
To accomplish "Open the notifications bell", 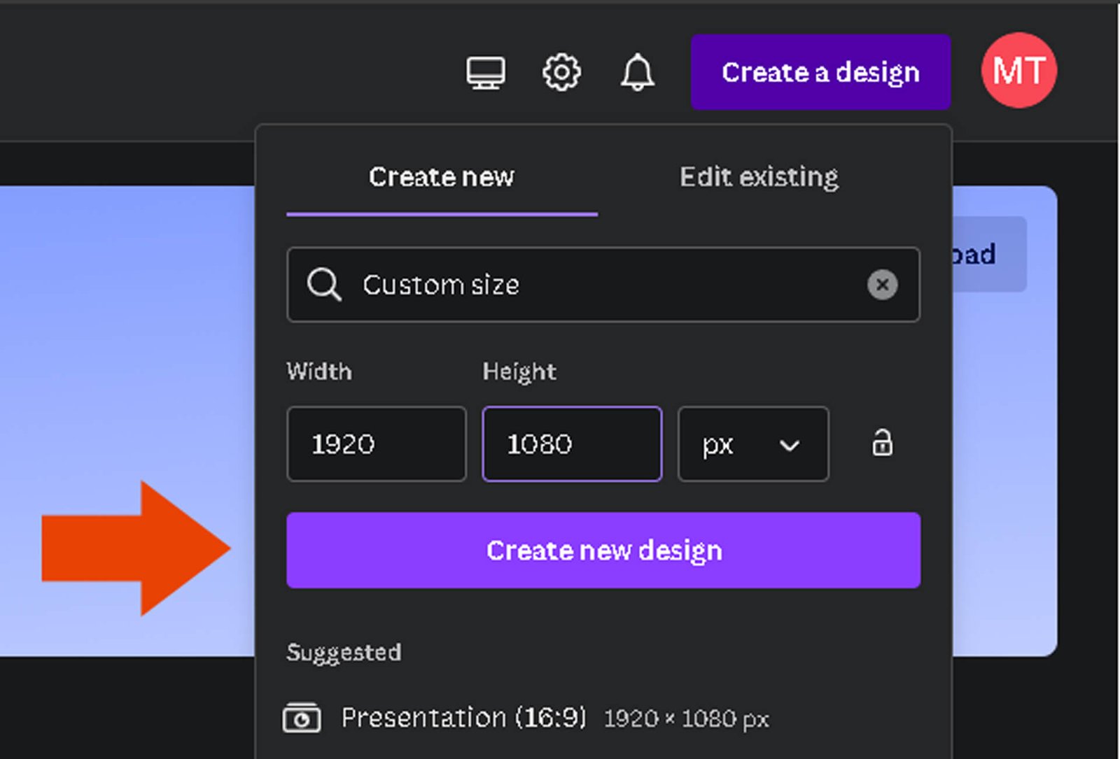I will coord(638,72).
